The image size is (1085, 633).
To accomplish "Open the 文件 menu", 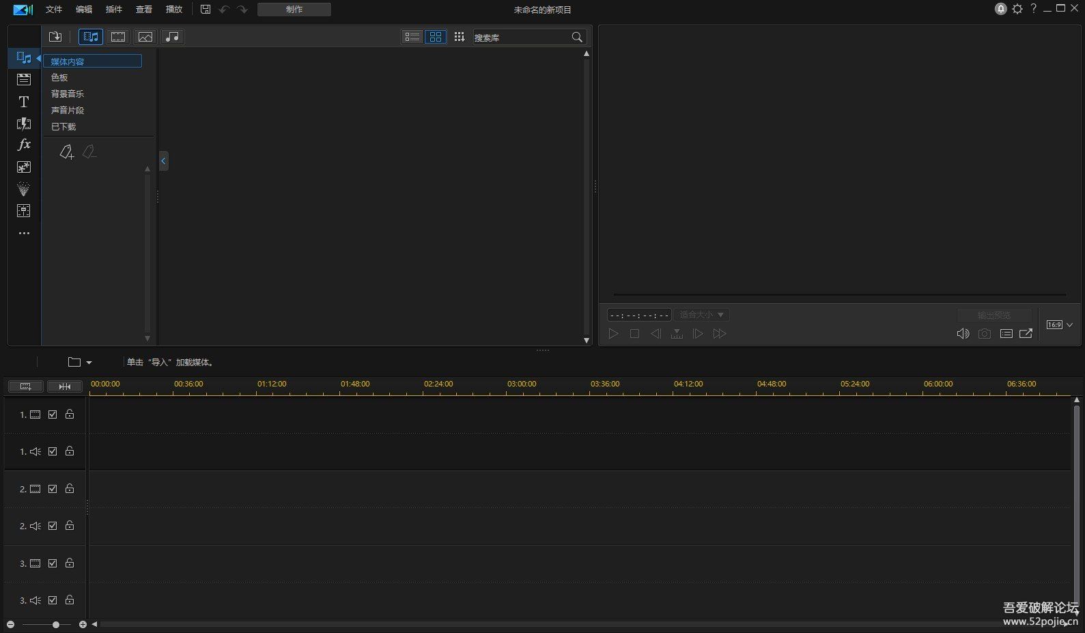I will coord(54,10).
